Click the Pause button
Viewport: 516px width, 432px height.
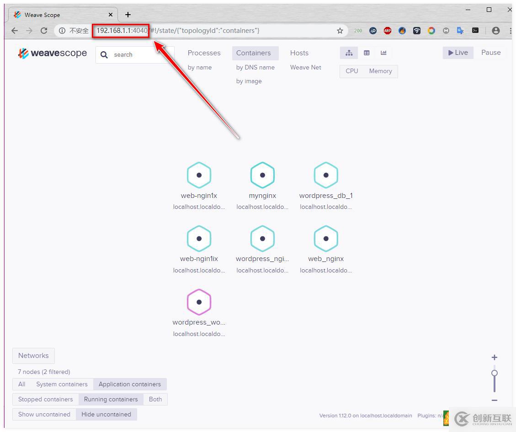tap(491, 53)
